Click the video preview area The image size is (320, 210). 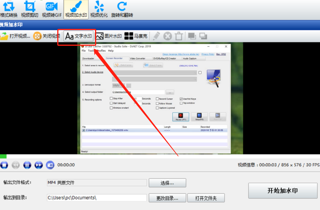tap(160, 98)
